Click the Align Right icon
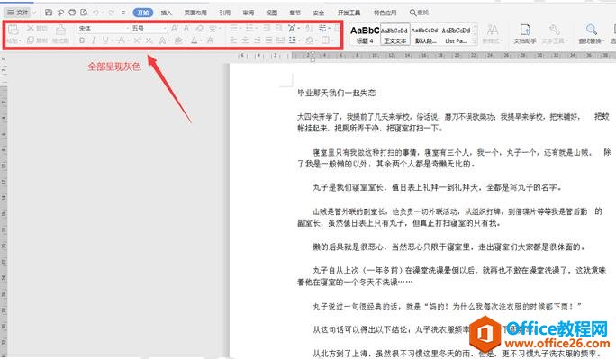 click(258, 40)
